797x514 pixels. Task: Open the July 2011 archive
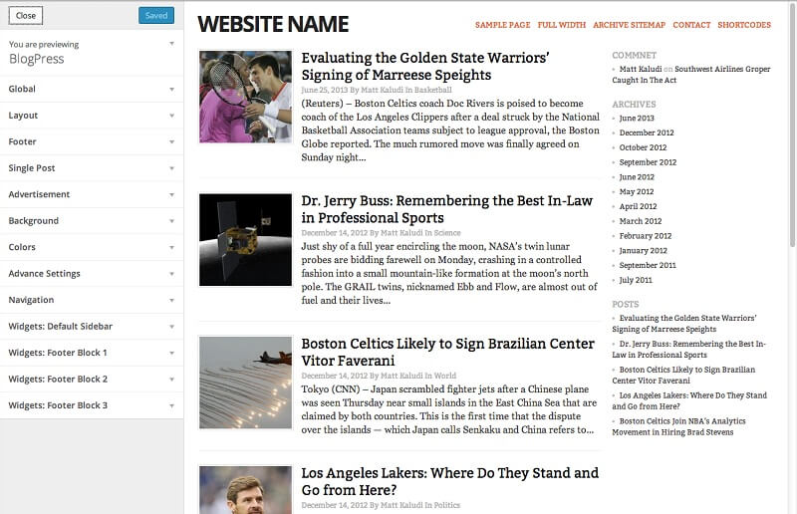pos(636,280)
